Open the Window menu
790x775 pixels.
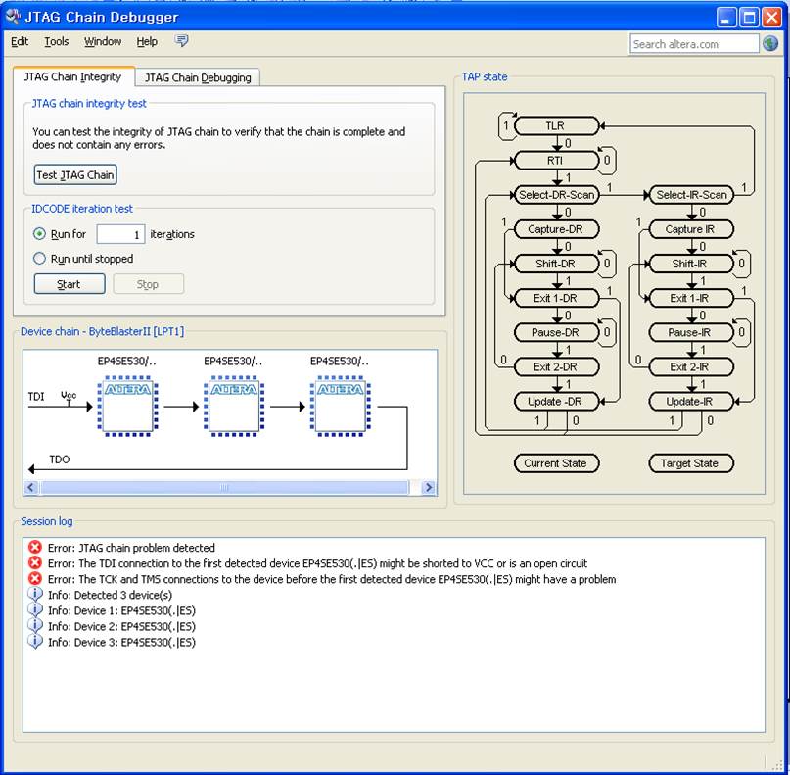(103, 41)
